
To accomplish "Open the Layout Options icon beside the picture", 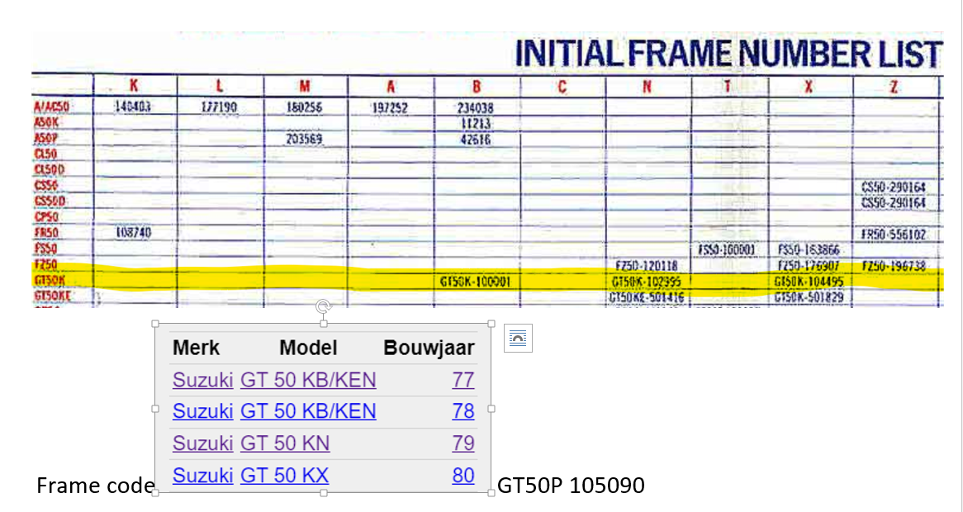I will coord(518,339).
